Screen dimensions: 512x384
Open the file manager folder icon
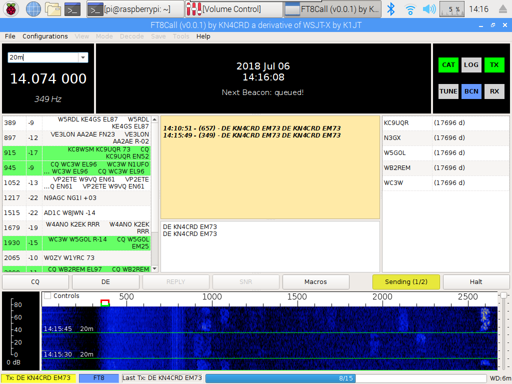(53, 9)
